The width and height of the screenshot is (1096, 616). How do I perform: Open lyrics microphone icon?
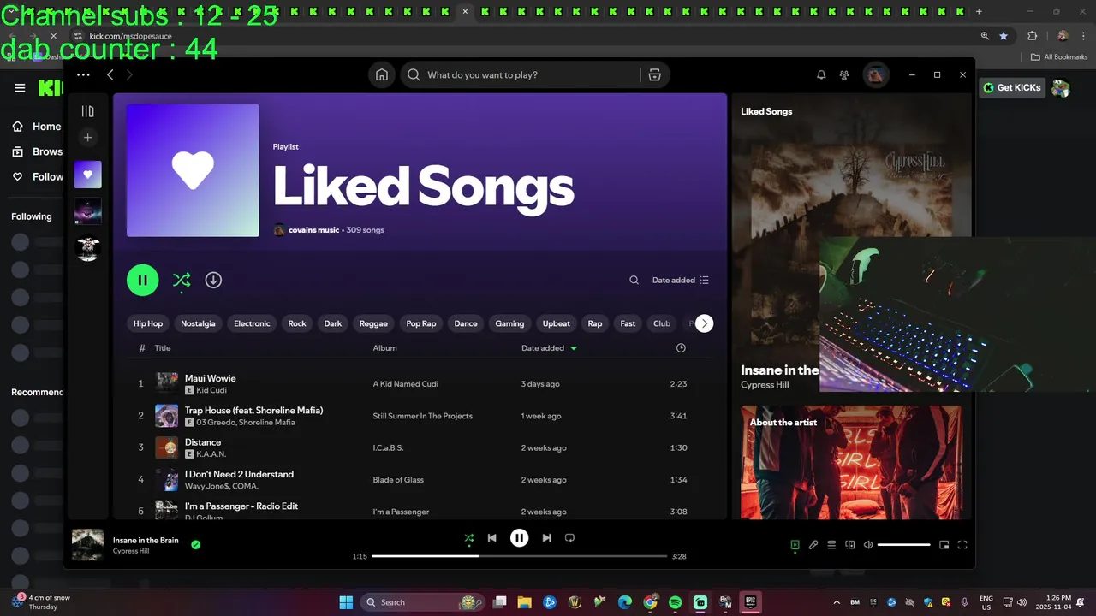click(x=813, y=545)
